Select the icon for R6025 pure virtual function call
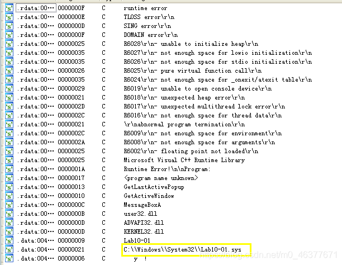Viewport: 342px width, 265px height. pyautogui.click(x=9, y=71)
